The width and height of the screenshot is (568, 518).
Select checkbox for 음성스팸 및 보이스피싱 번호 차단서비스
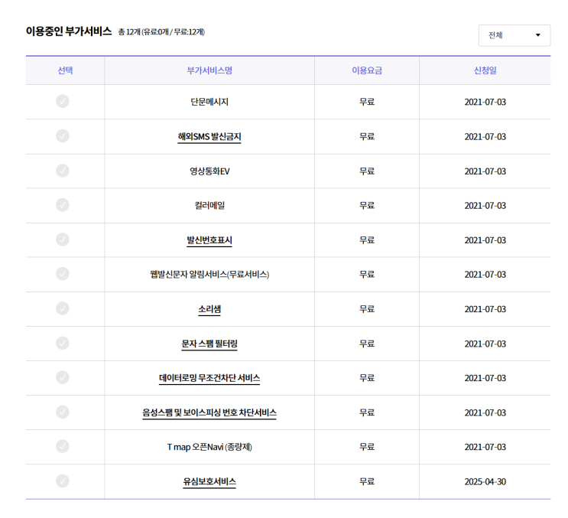[63, 412]
